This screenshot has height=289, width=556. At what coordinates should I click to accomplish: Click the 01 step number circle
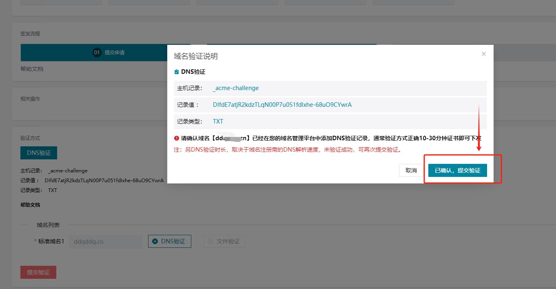97,53
